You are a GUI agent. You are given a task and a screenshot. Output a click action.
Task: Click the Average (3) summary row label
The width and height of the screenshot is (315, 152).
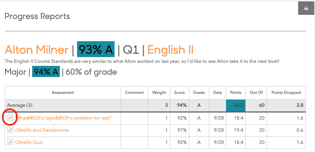point(20,105)
